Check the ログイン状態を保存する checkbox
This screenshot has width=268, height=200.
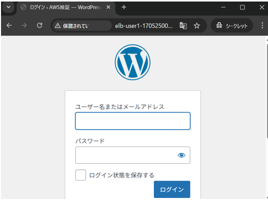point(81,175)
